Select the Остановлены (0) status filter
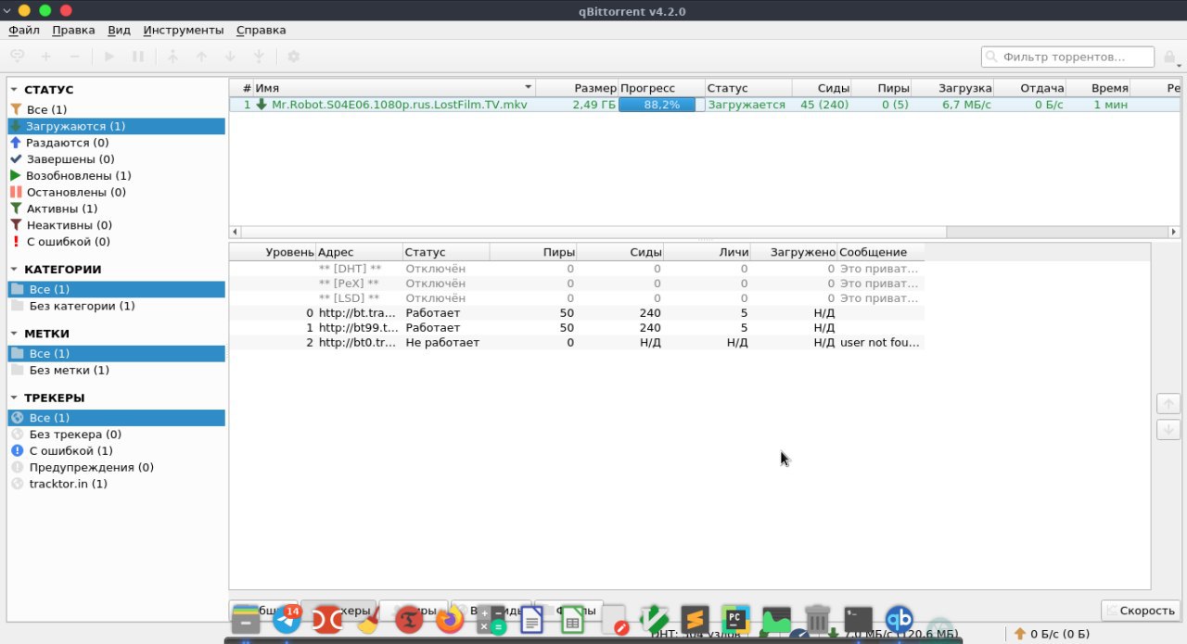 point(116,192)
